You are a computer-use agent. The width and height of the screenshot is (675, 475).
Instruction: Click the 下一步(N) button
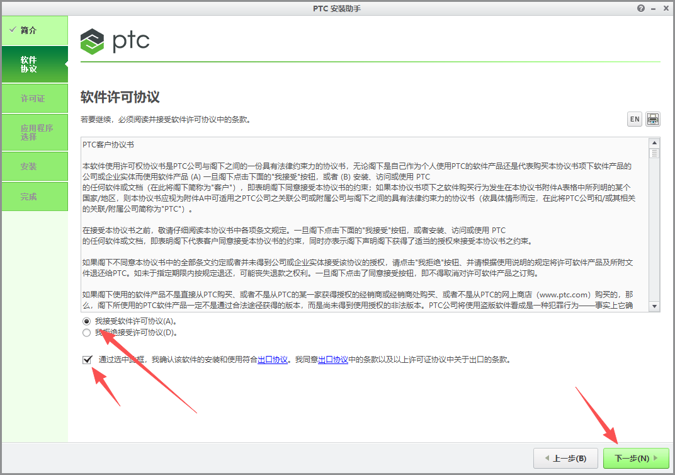(x=636, y=459)
